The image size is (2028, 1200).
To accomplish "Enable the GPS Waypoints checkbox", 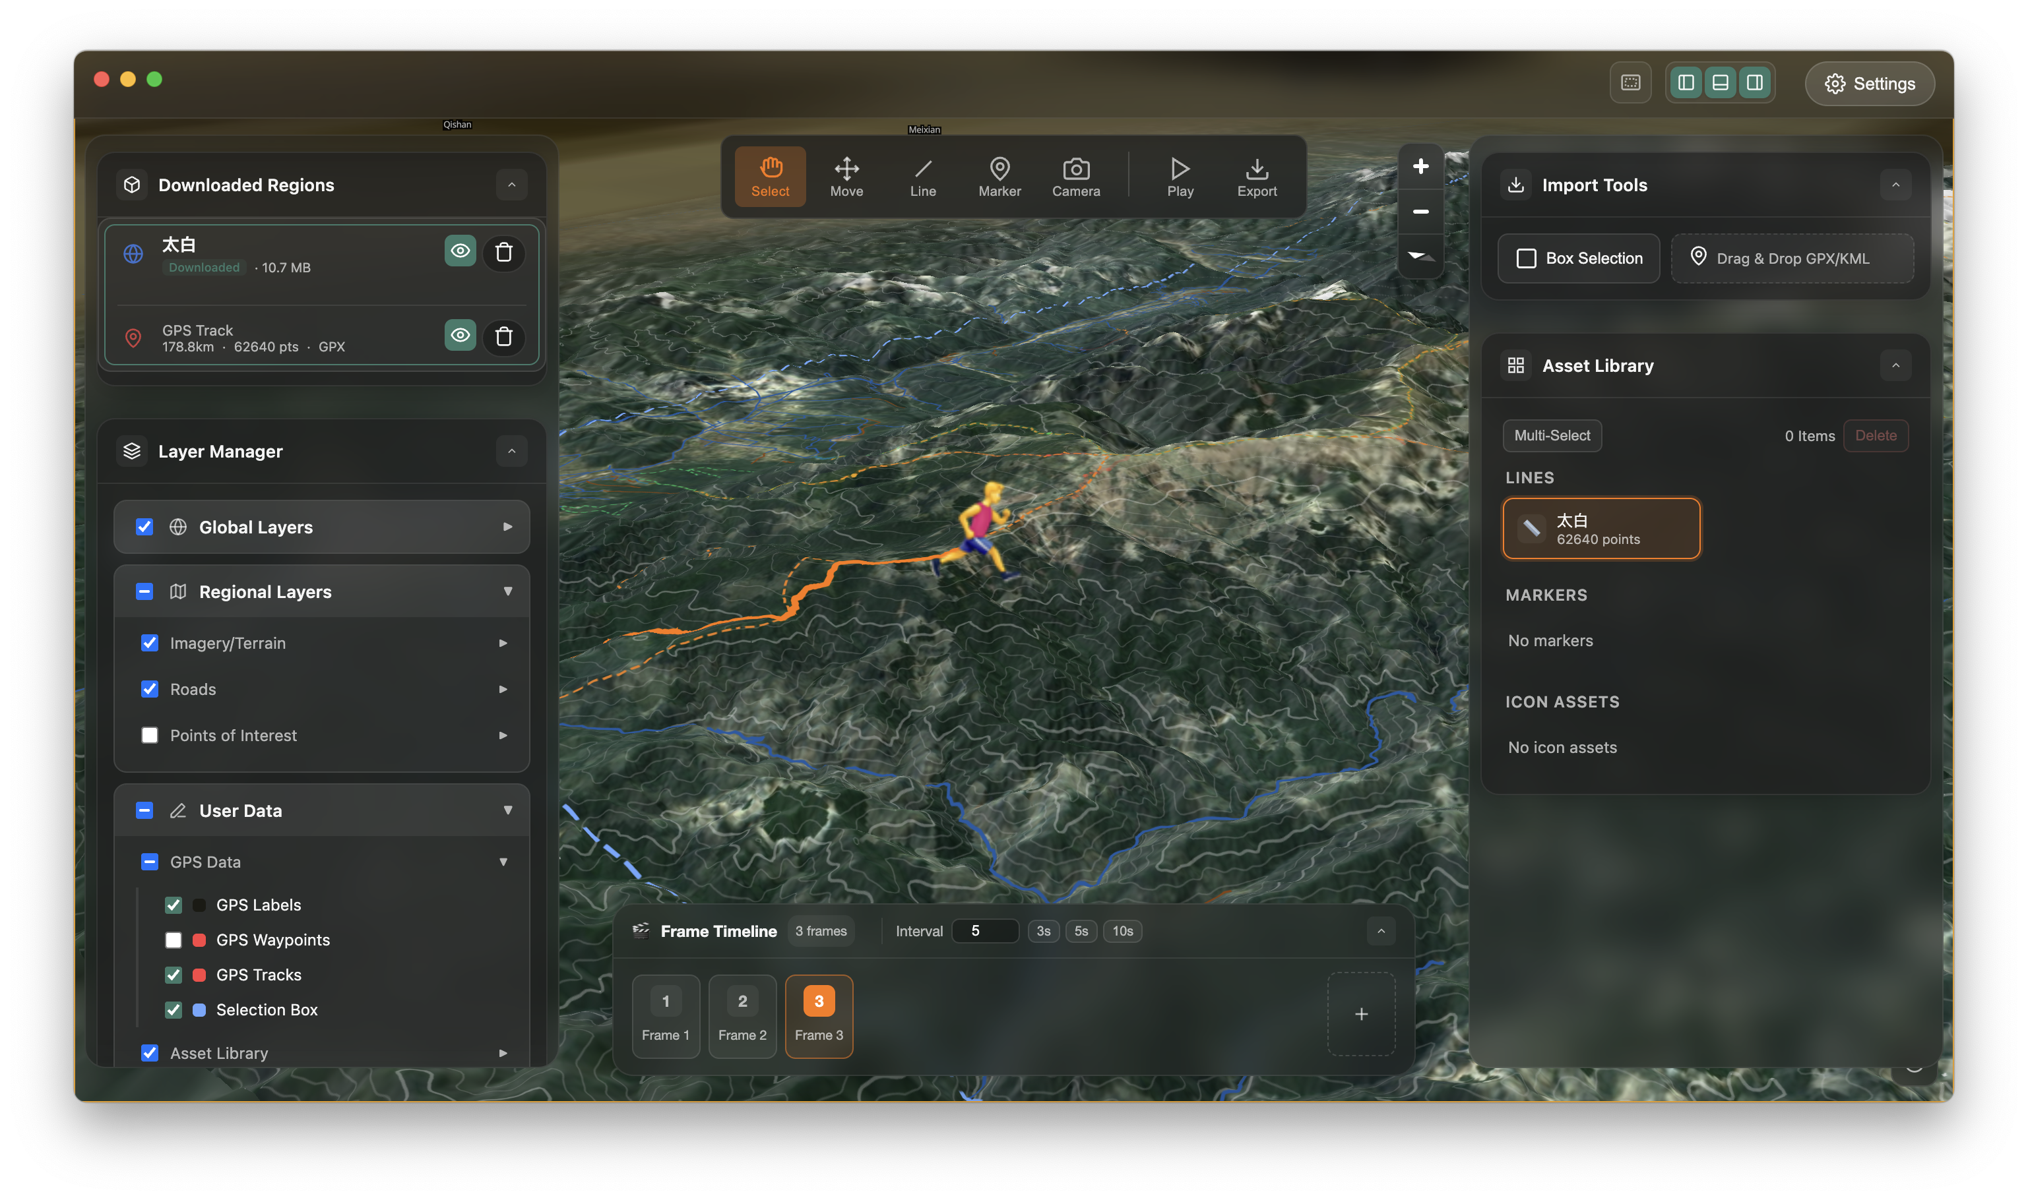I will (173, 940).
